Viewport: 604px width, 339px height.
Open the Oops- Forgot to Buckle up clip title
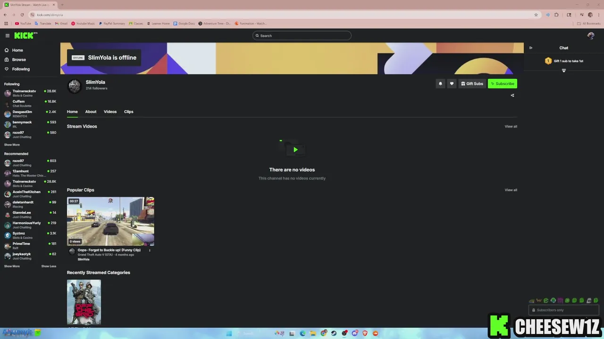[x=109, y=250]
